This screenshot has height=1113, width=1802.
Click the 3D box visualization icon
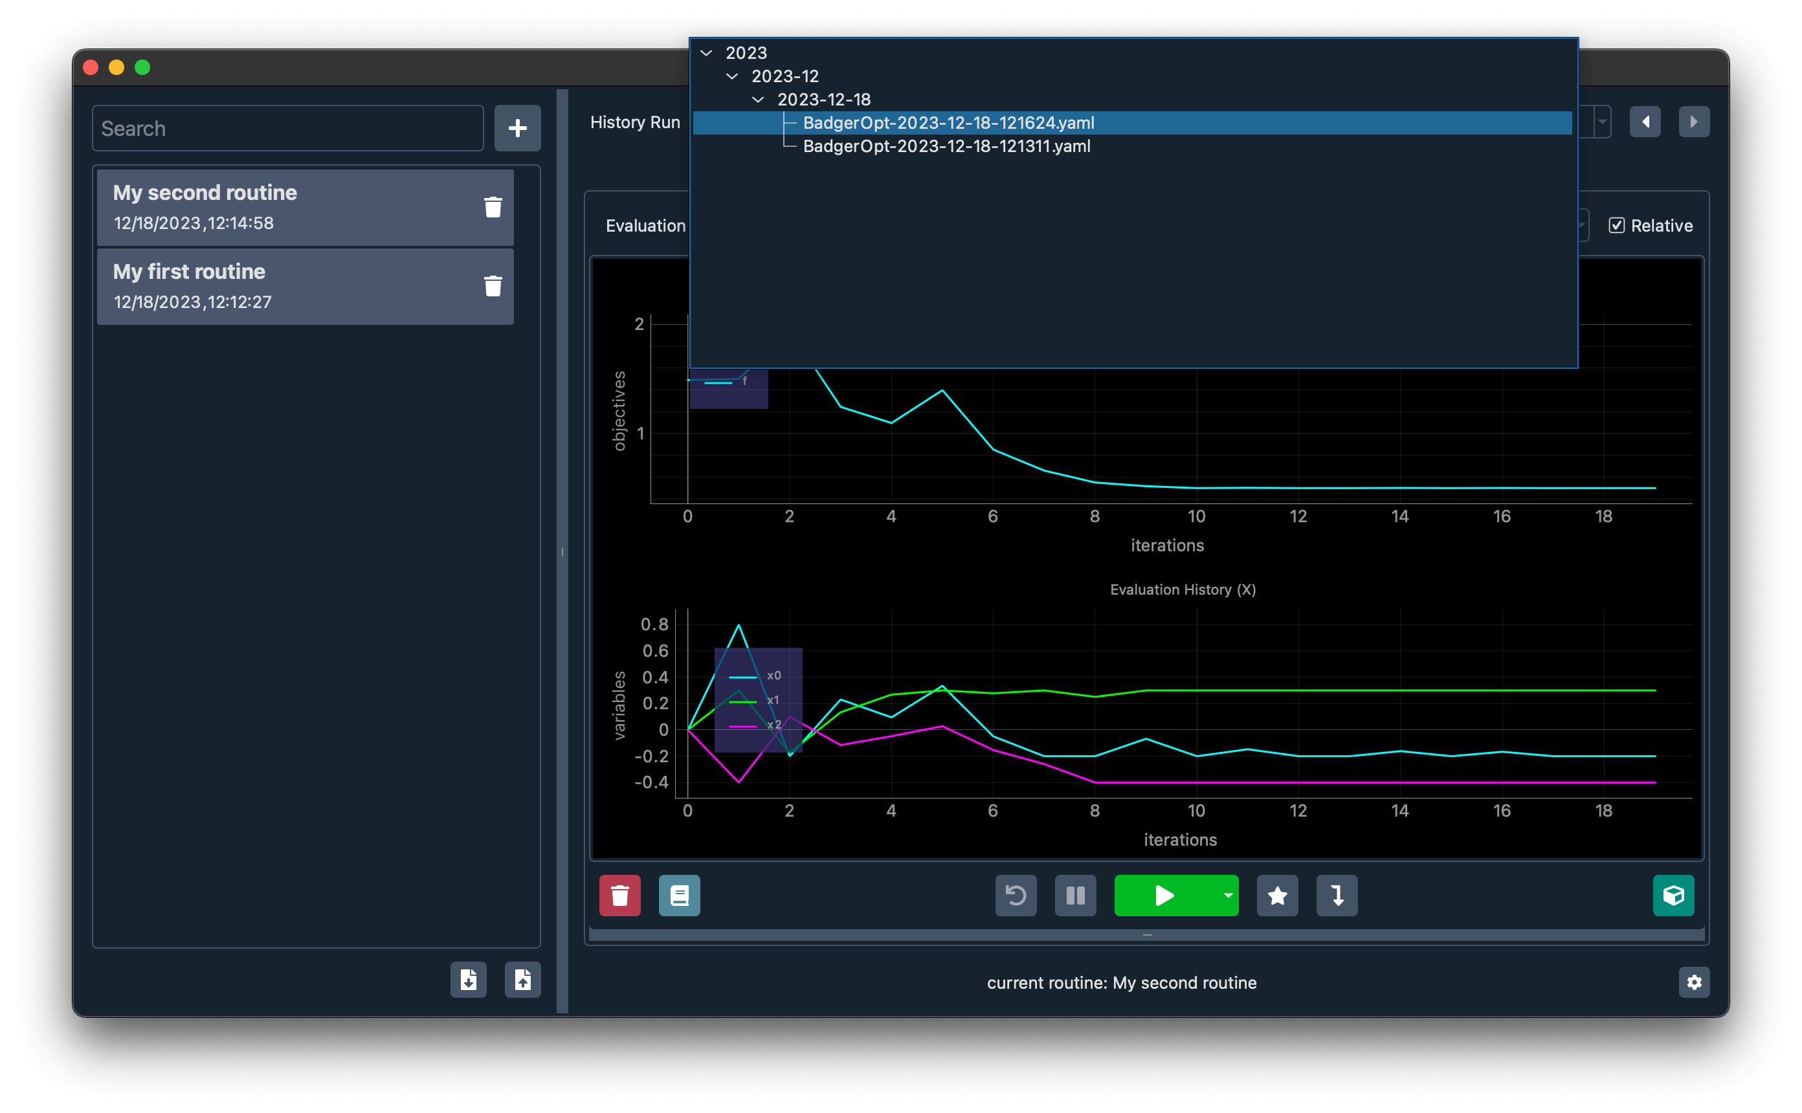click(1673, 896)
